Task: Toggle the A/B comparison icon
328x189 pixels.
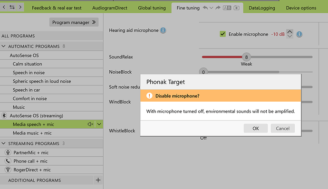Action: pyautogui.click(x=227, y=8)
